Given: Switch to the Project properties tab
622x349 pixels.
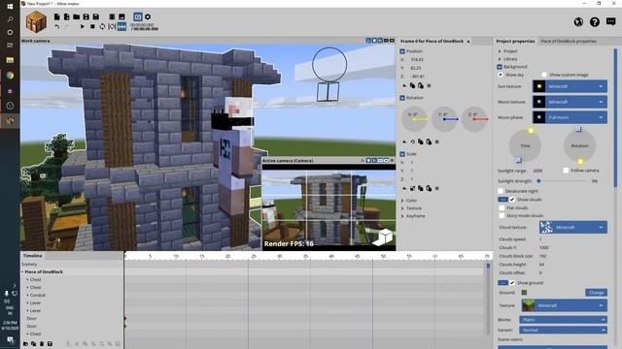Looking at the screenshot, I should pyautogui.click(x=515, y=41).
